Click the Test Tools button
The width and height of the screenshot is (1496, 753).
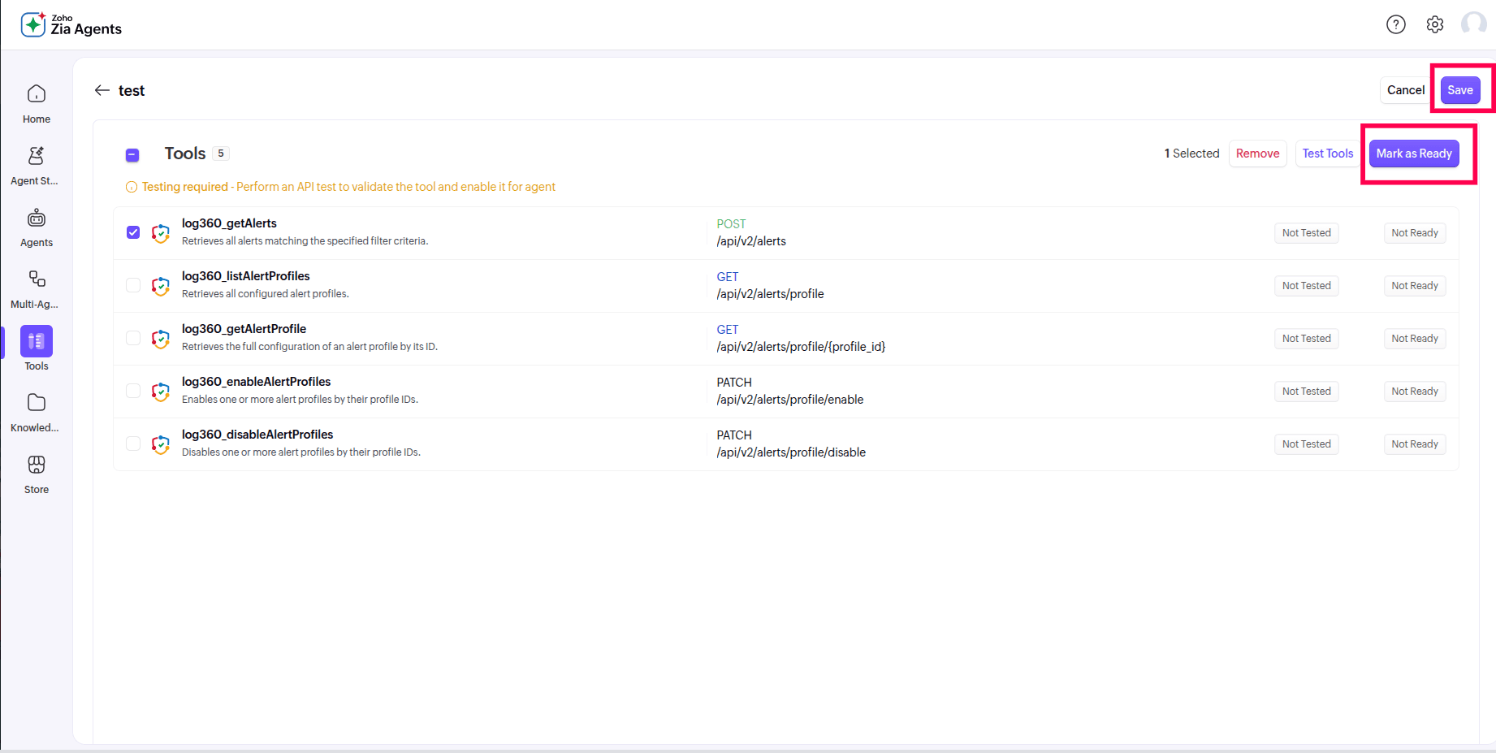1327,154
